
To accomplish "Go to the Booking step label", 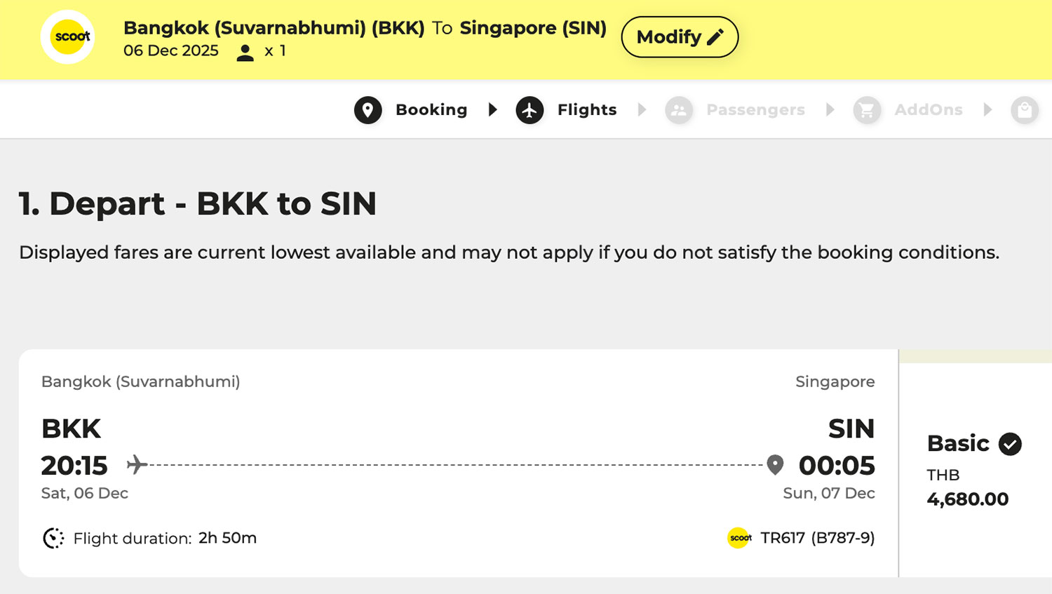I will coord(431,110).
